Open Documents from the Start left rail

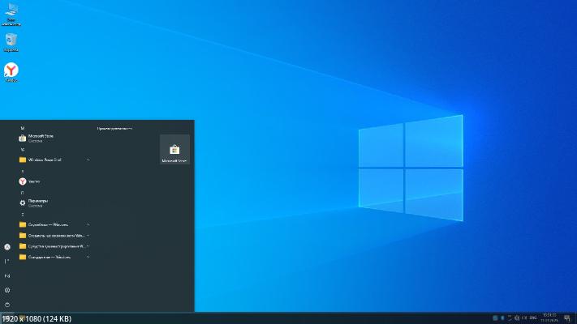[7, 261]
